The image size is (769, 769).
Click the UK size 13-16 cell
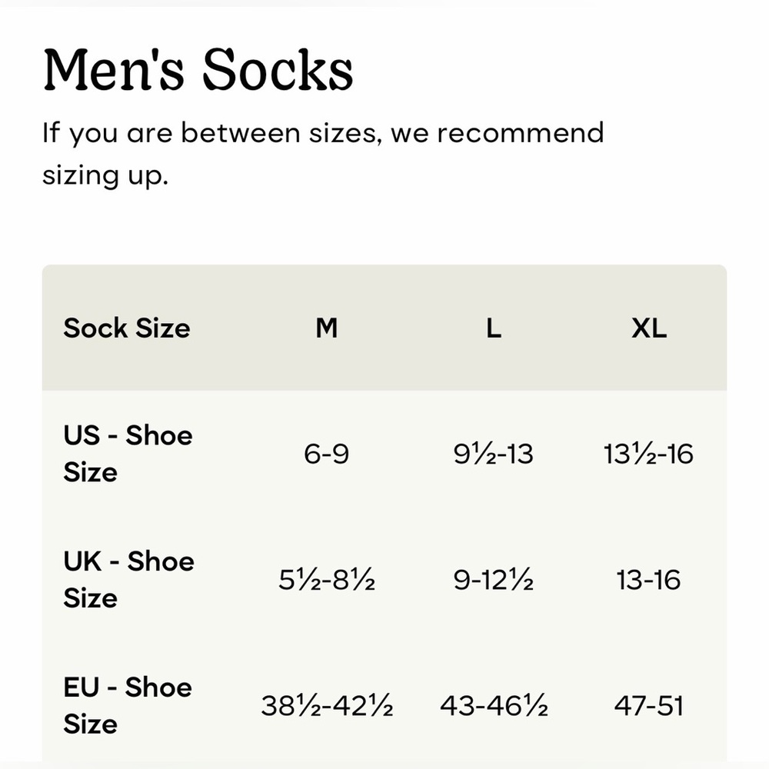tap(648, 581)
